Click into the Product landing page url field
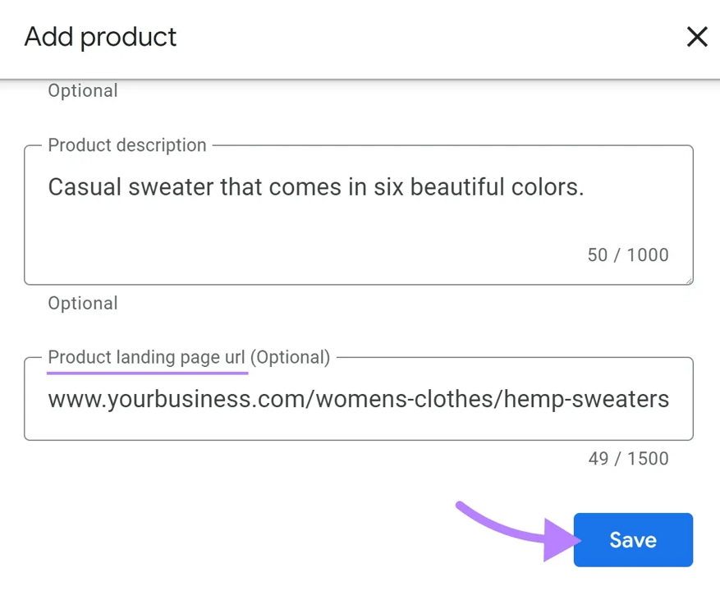The image size is (720, 591). coord(359,399)
